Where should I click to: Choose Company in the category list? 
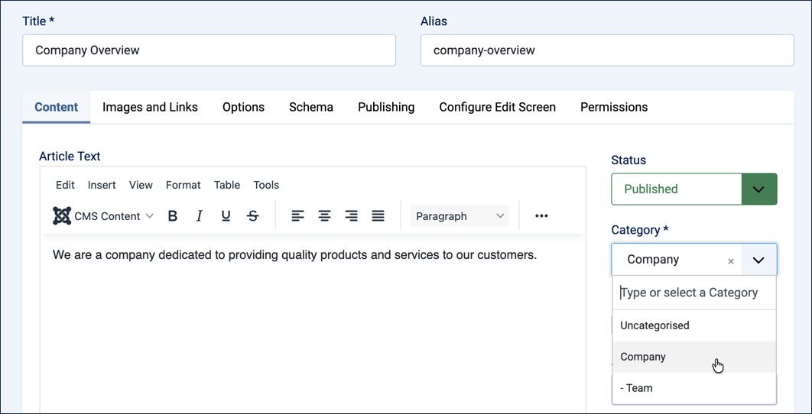[x=694, y=357]
